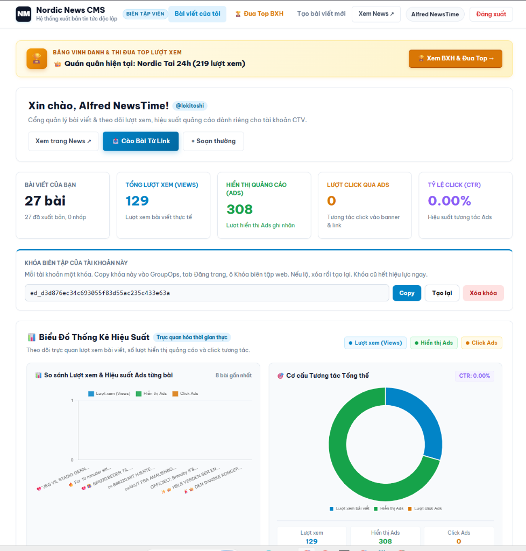Screen dimensions: 526x551
Task: Click the editor key text field
Action: coord(207,293)
